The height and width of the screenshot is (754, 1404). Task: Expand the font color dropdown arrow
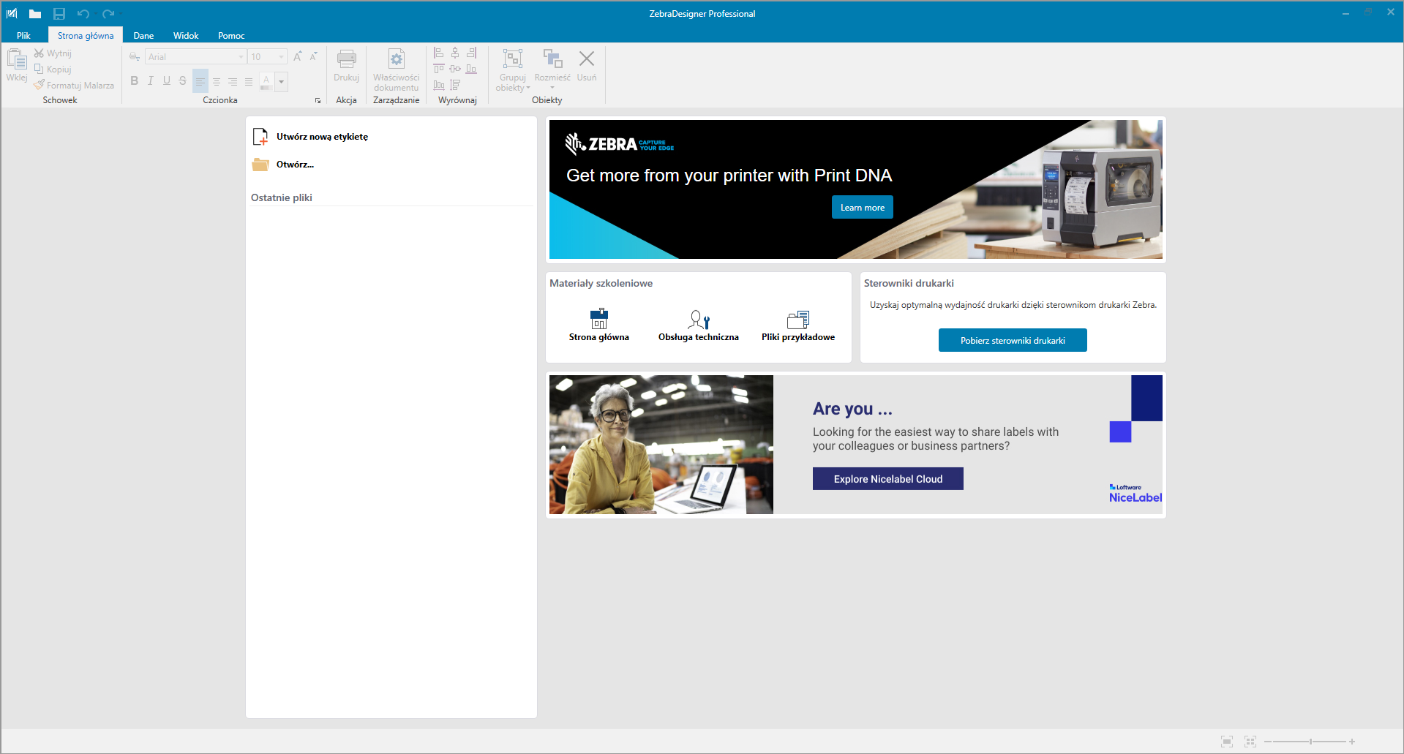[282, 82]
